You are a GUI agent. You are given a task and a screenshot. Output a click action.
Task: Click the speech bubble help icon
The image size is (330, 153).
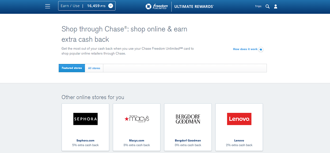click(261, 50)
